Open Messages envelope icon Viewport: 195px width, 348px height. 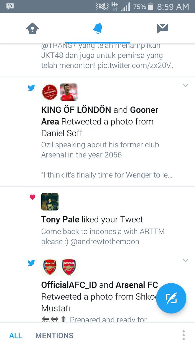162,28
